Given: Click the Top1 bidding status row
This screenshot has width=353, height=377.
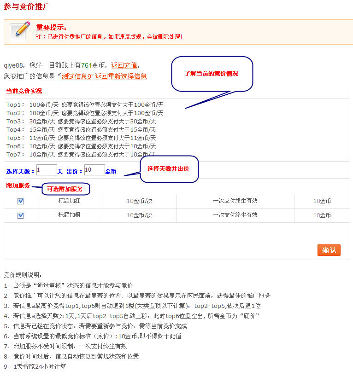Looking at the screenshot, I should pyautogui.click(x=85, y=105).
